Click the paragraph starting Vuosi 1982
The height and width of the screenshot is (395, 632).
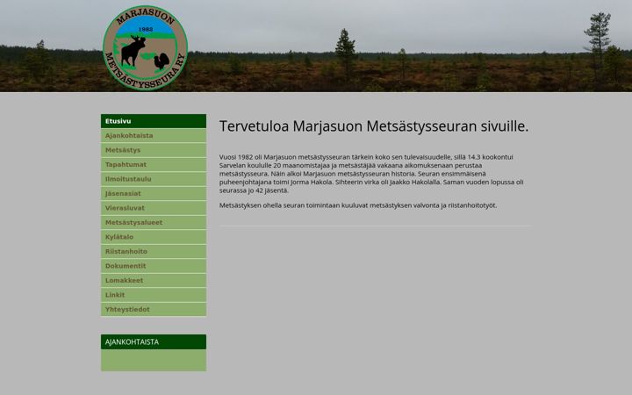[x=371, y=174]
